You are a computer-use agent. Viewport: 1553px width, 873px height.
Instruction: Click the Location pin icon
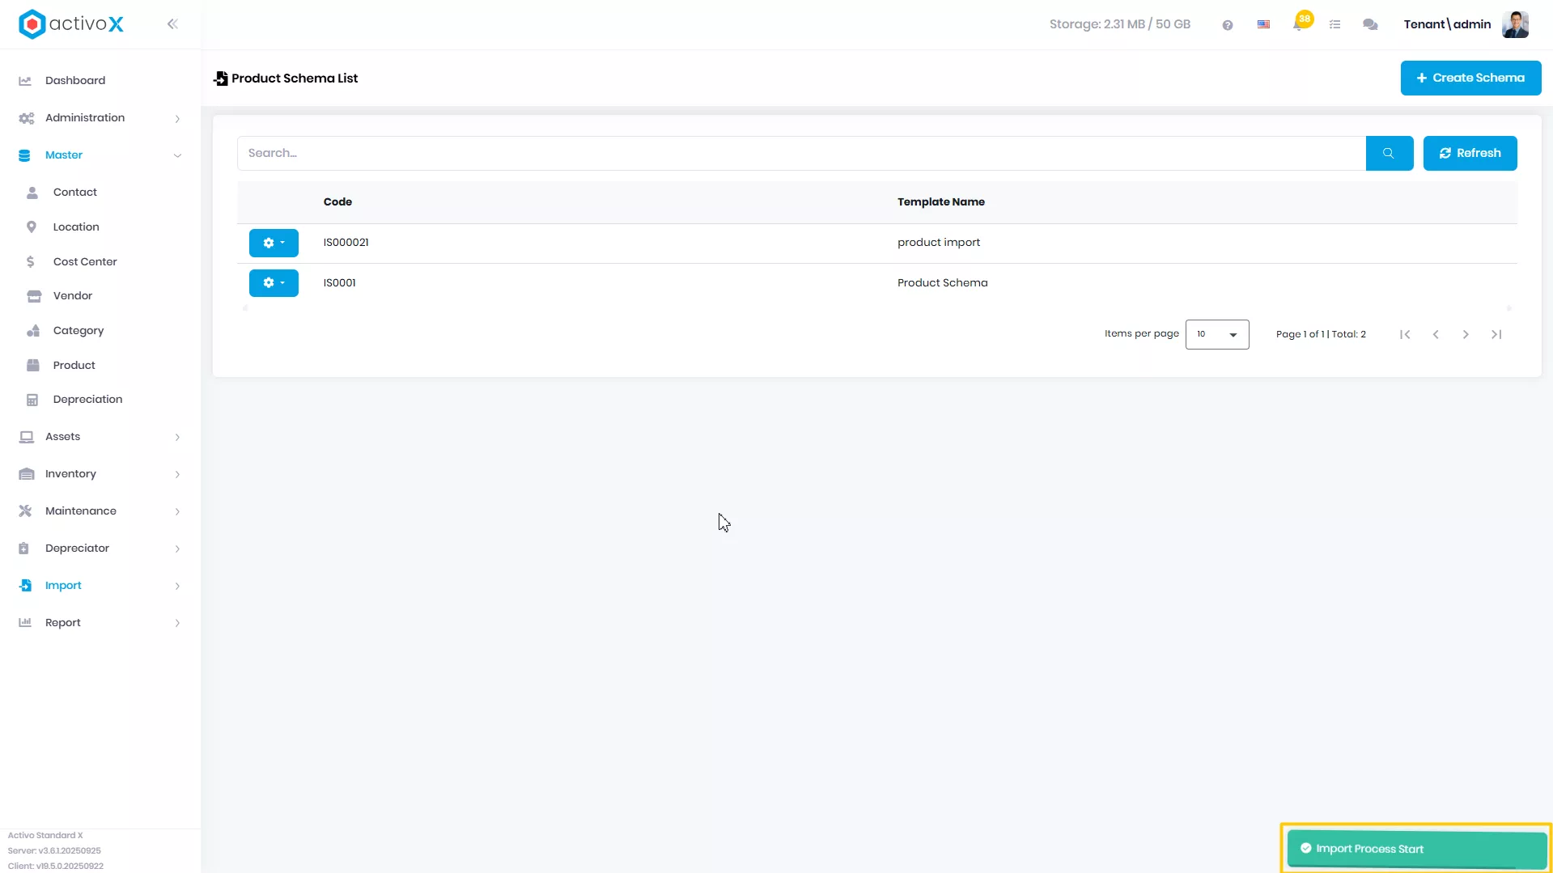coord(32,227)
